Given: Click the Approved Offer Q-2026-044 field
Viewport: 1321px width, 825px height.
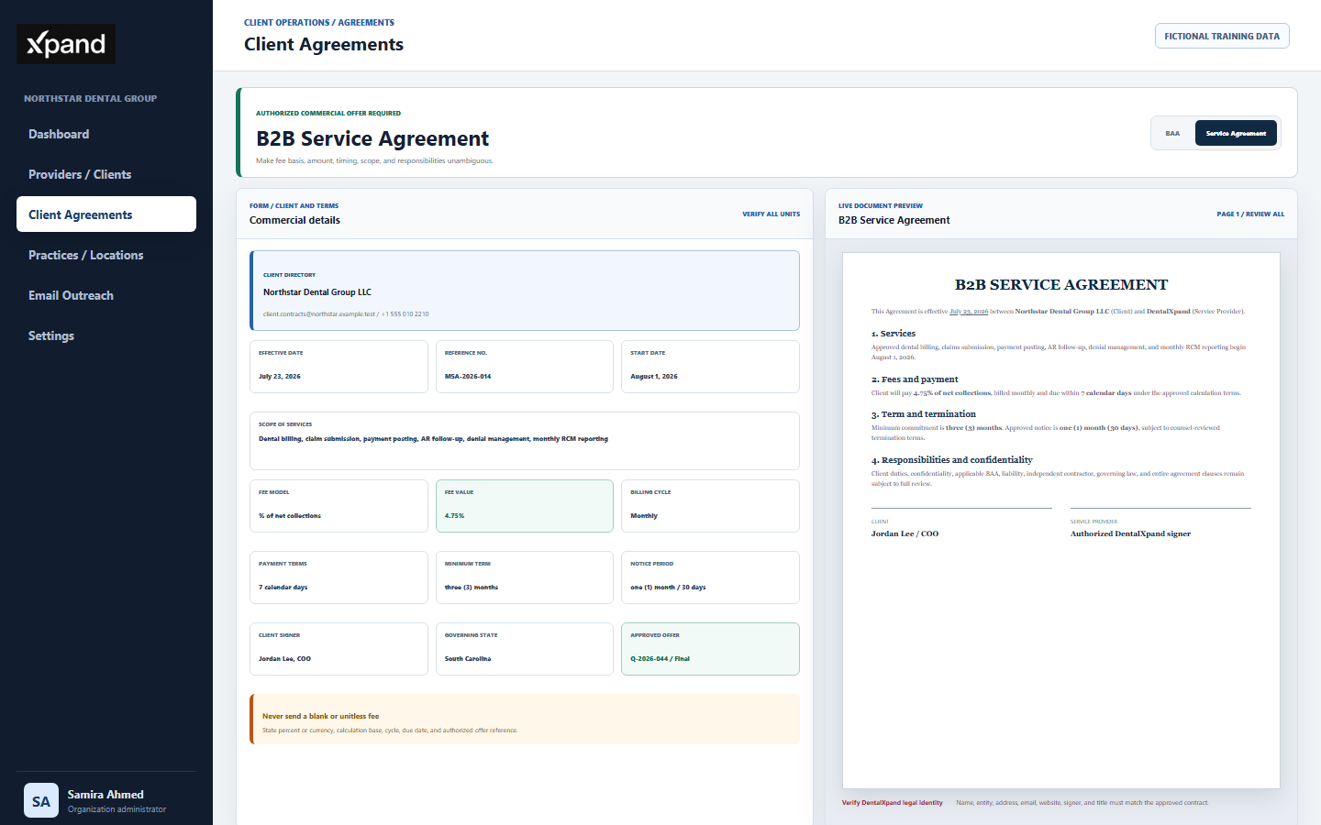Looking at the screenshot, I should pyautogui.click(x=710, y=649).
